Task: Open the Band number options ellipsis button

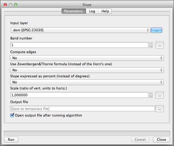Action: tap(160, 45)
